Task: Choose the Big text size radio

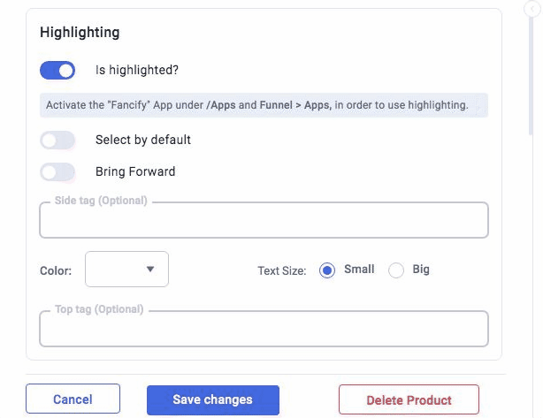Action: click(x=395, y=270)
